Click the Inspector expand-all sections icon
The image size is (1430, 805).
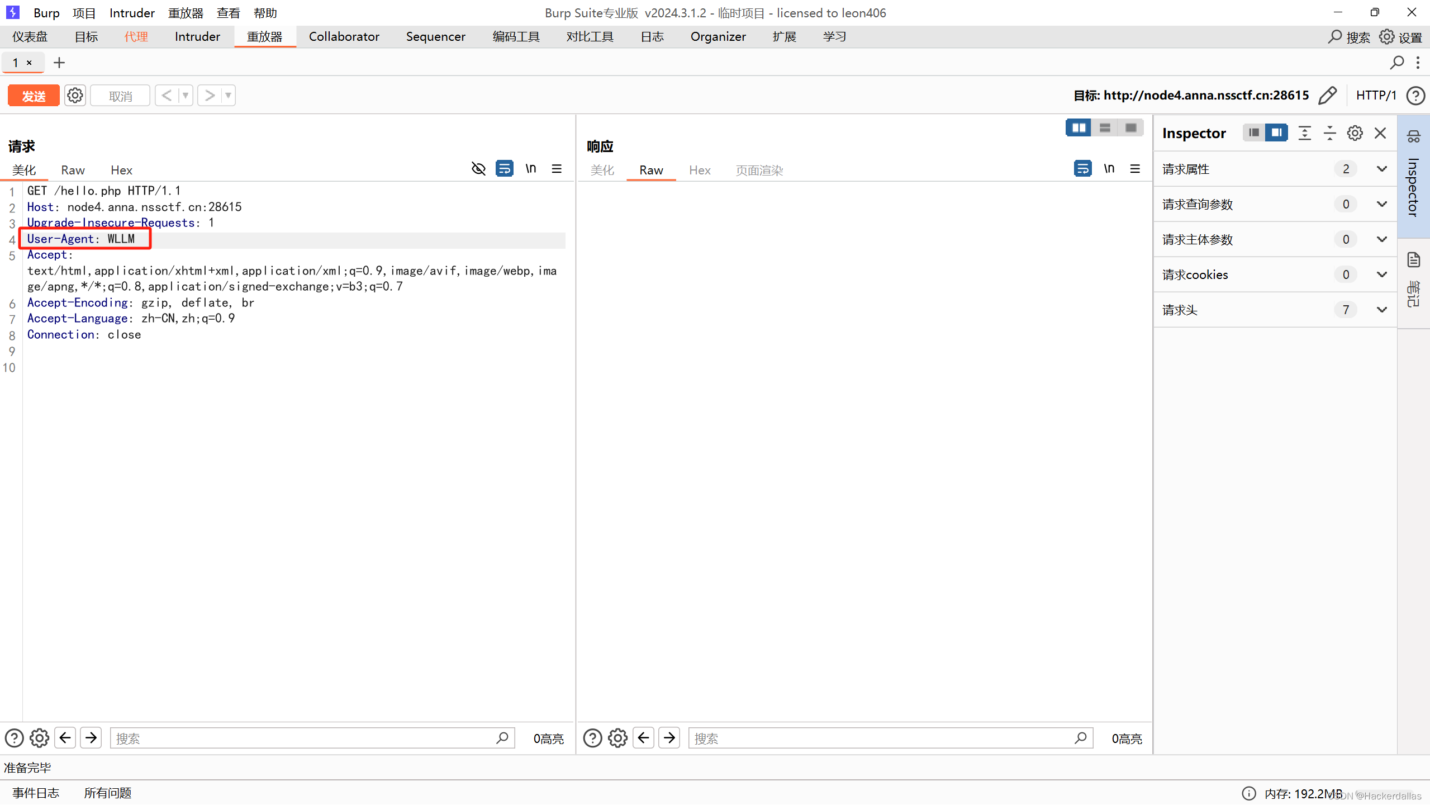pyautogui.click(x=1304, y=133)
